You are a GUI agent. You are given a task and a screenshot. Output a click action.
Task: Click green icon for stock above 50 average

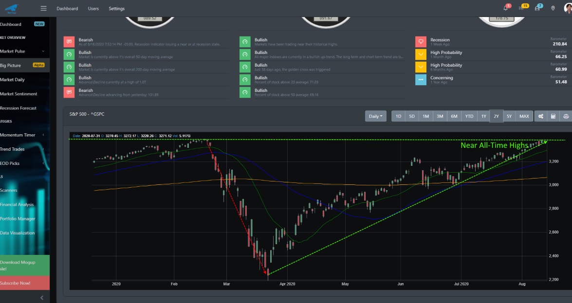[x=245, y=92]
